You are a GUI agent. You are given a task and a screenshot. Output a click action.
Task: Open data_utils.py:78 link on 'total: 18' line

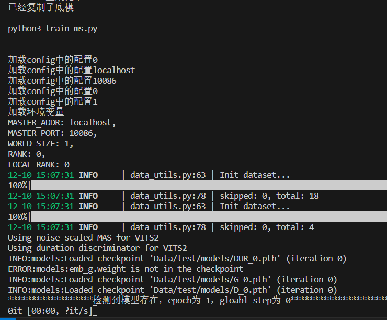coord(168,196)
